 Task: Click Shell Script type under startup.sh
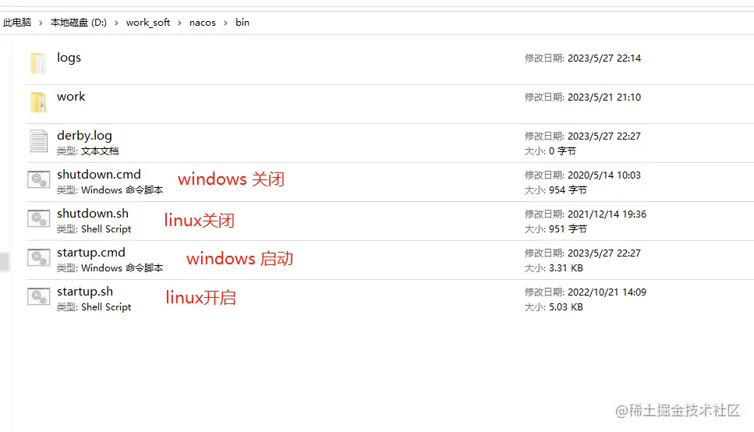point(106,307)
